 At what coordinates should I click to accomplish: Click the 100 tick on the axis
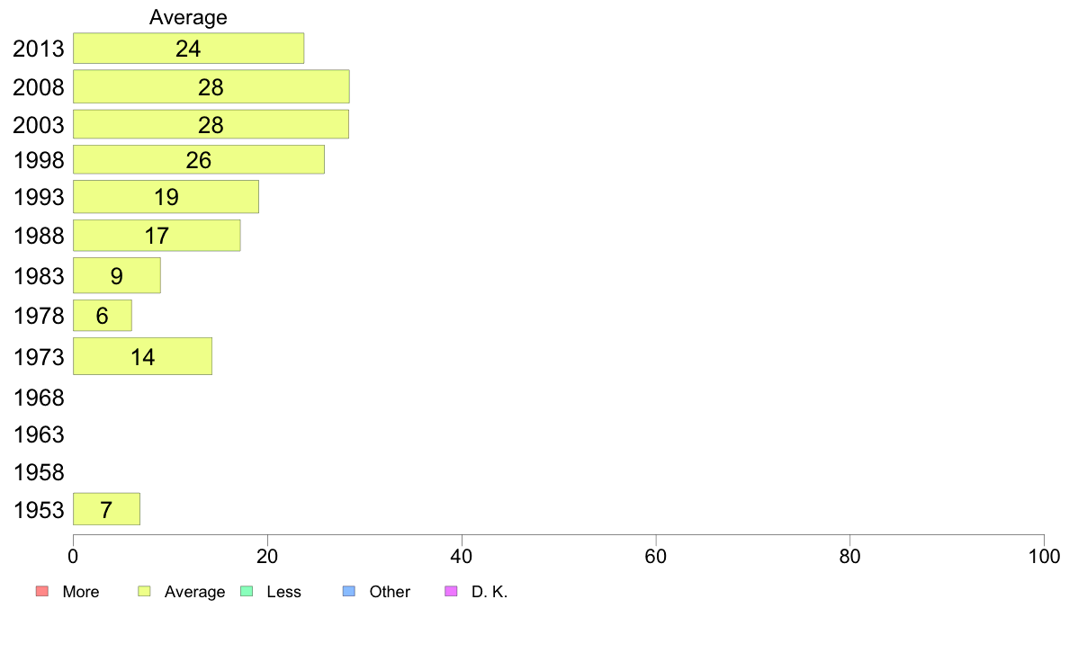1044,557
